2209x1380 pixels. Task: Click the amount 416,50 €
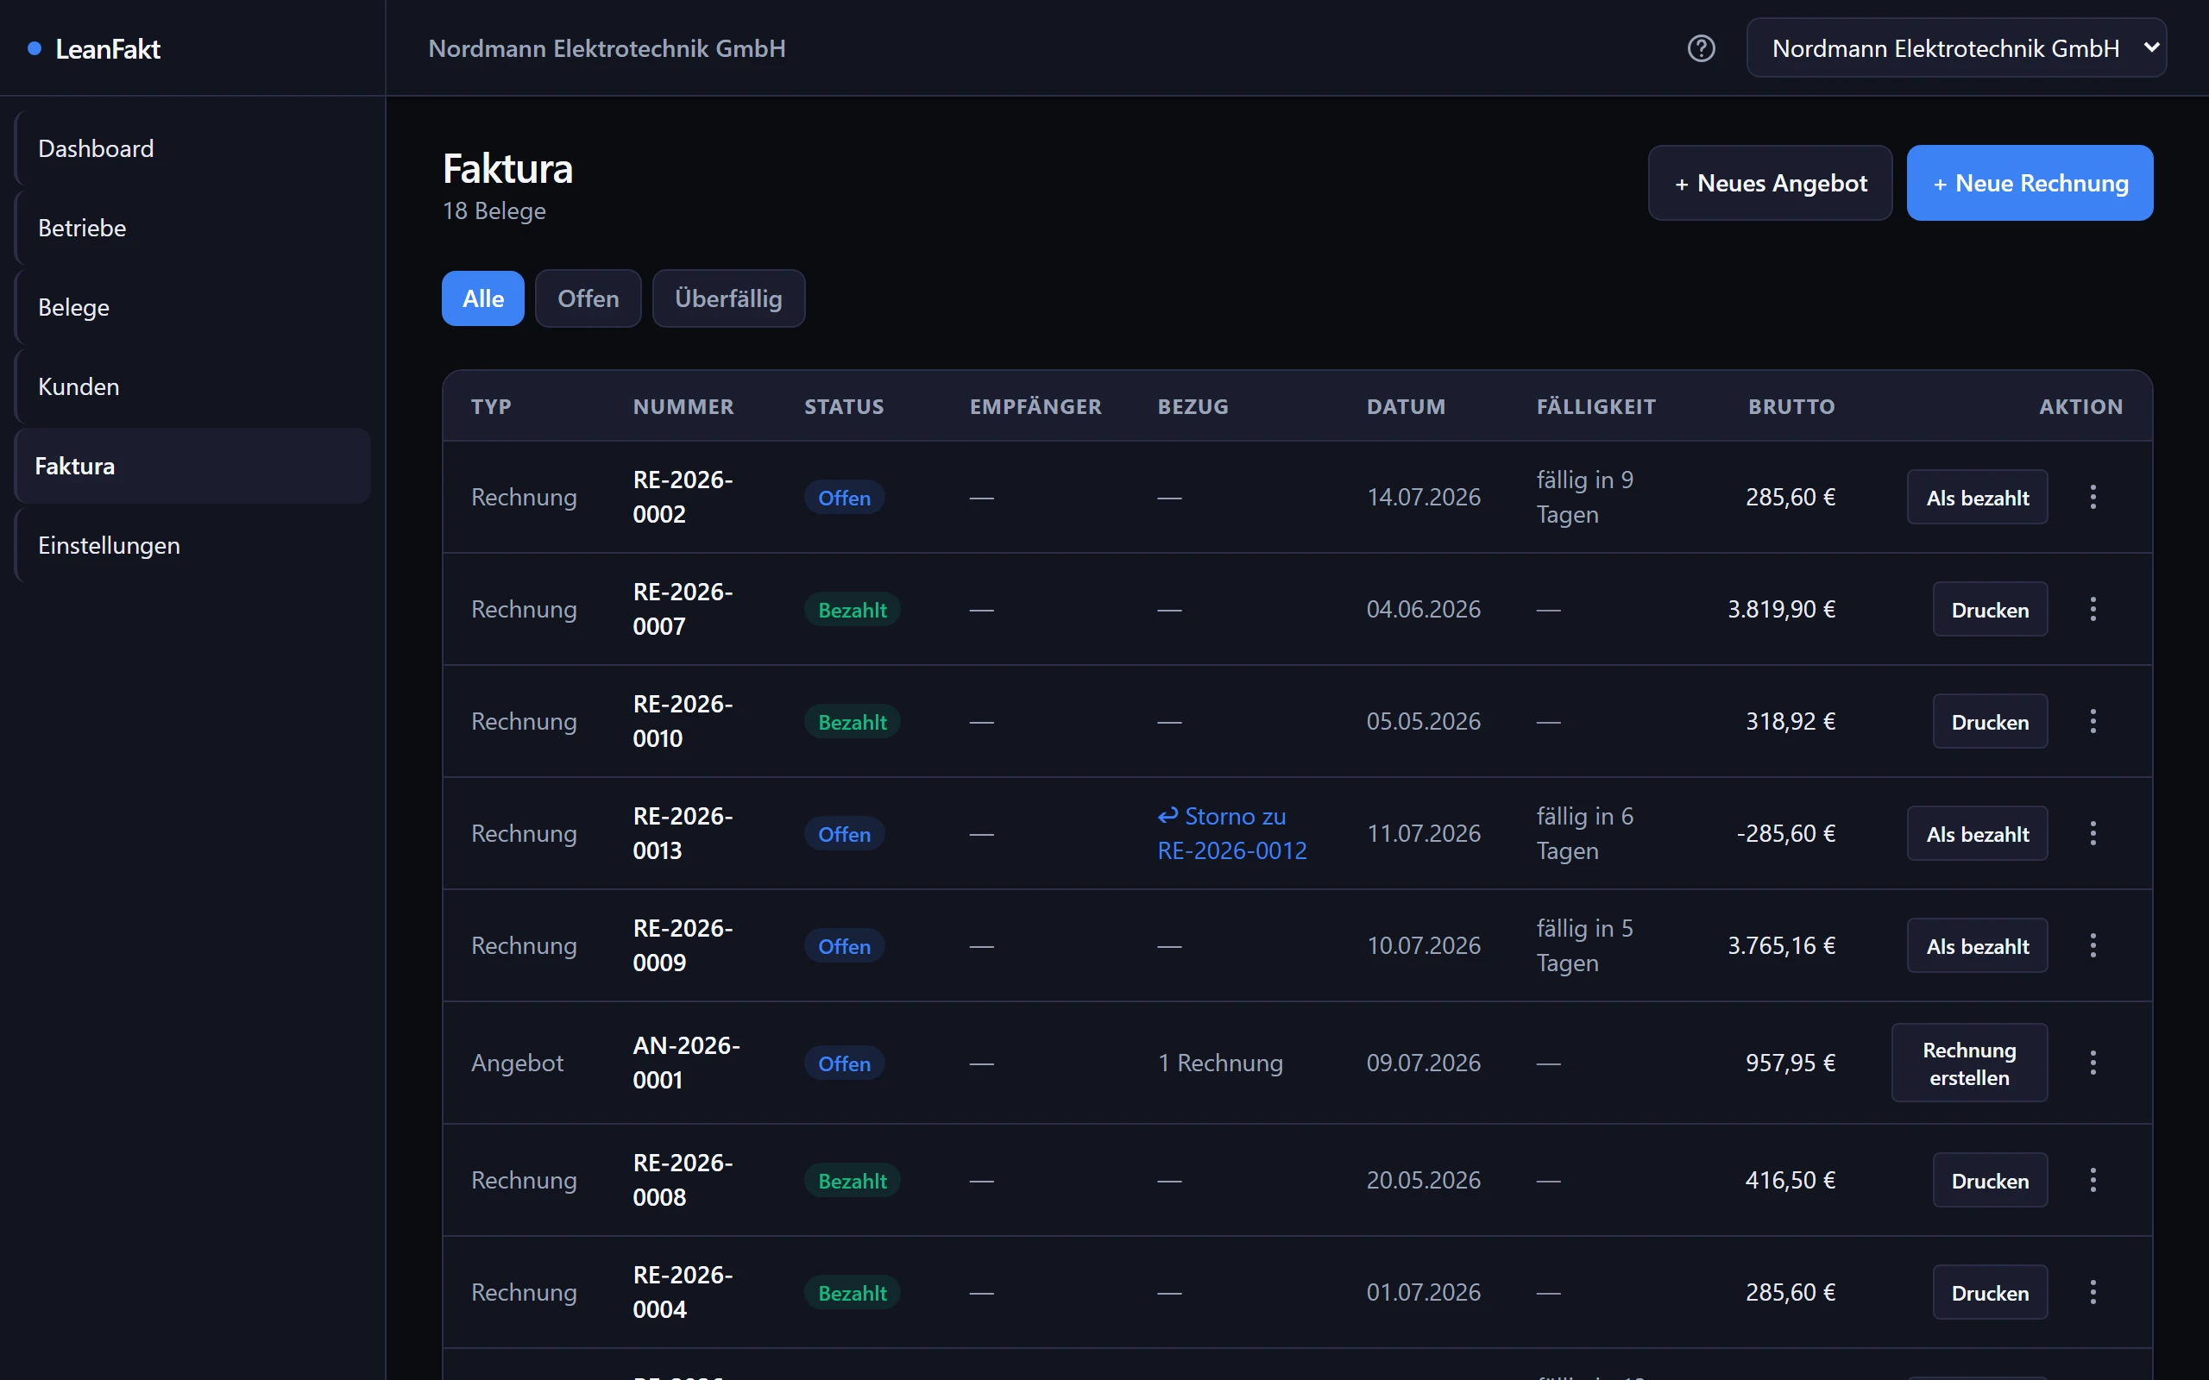(1790, 1180)
